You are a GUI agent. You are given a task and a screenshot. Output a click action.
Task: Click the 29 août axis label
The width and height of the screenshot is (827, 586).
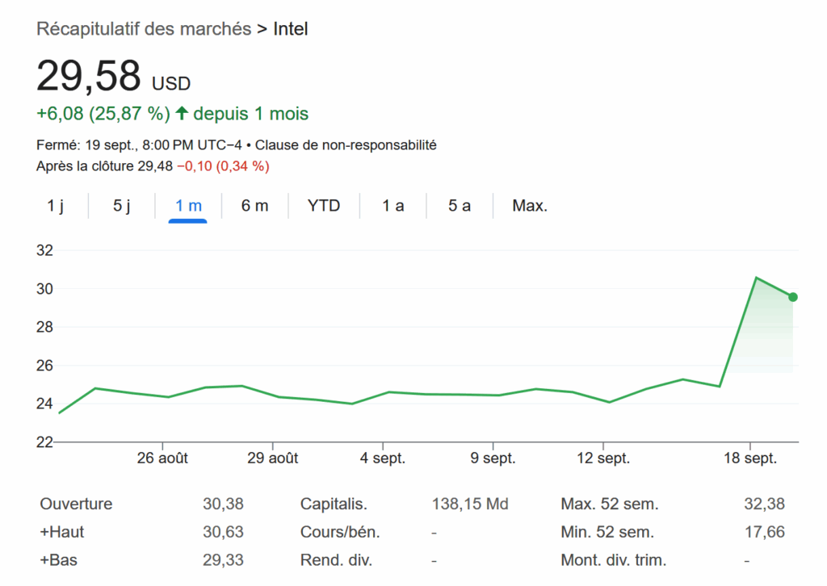[273, 458]
